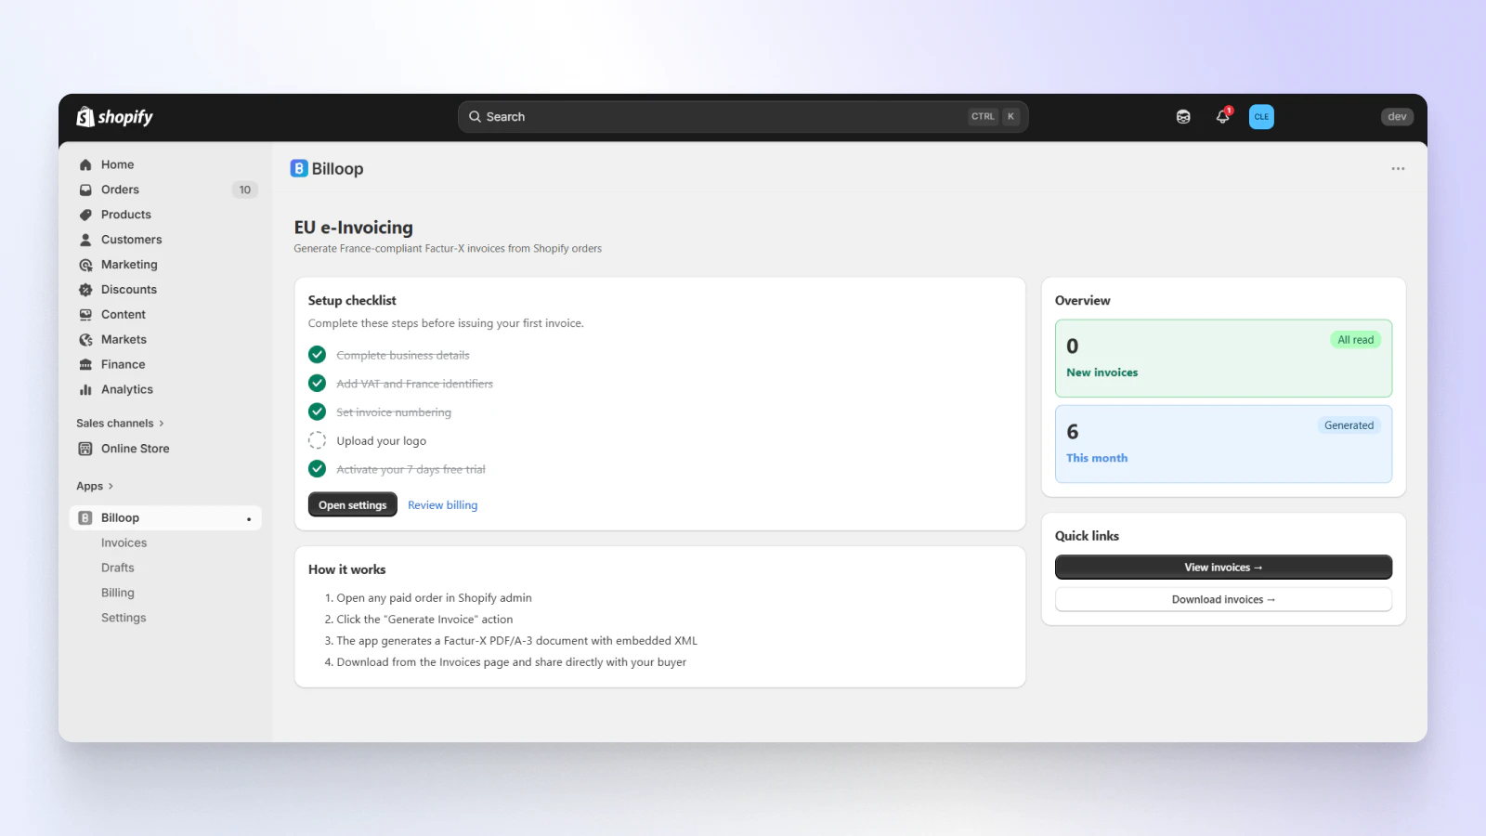This screenshot has height=836, width=1486.
Task: Click the View invoices button
Action: coord(1223,568)
